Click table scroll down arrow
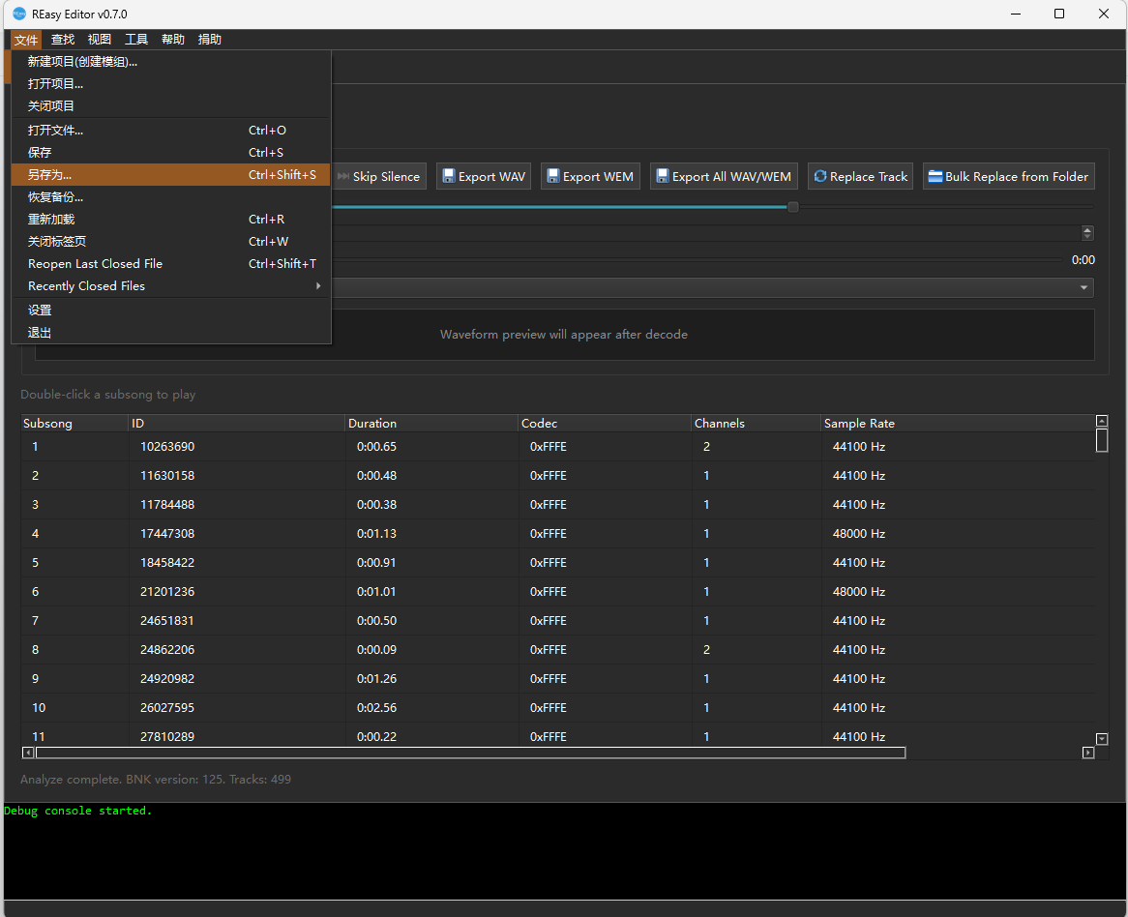The width and height of the screenshot is (1128, 917). click(1101, 739)
